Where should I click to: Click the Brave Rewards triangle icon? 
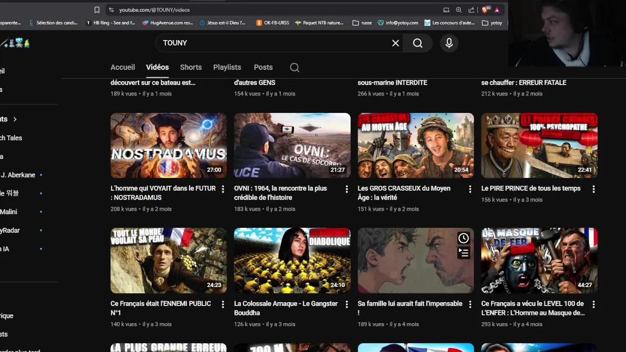[497, 10]
